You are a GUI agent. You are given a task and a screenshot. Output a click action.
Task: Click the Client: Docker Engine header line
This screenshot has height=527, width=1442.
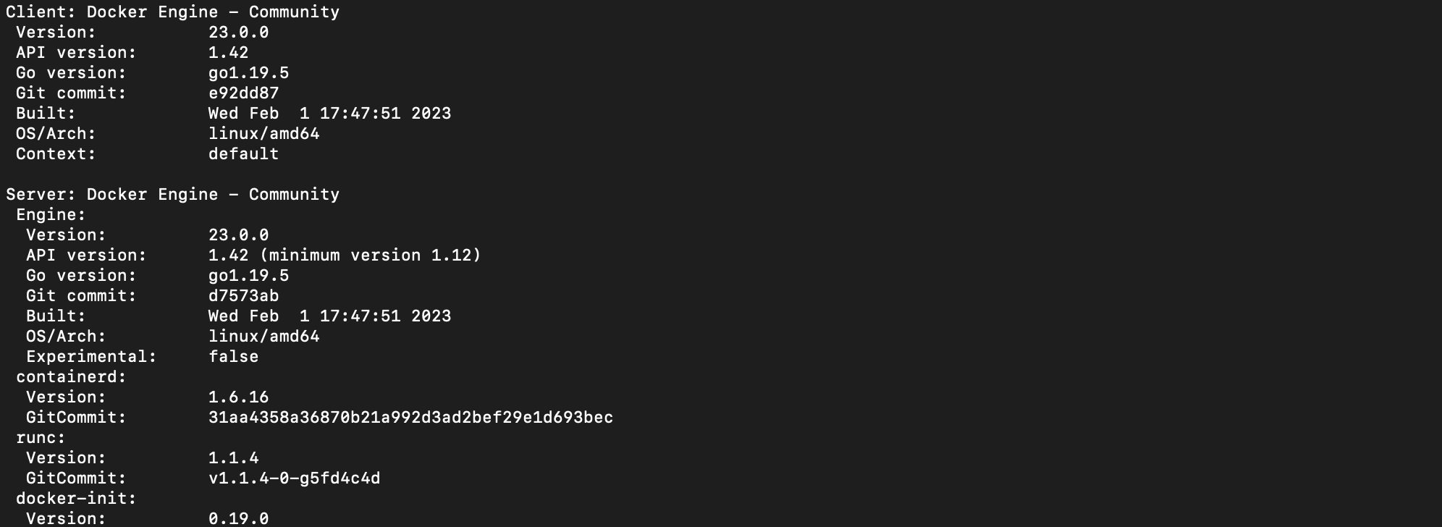[x=172, y=12]
